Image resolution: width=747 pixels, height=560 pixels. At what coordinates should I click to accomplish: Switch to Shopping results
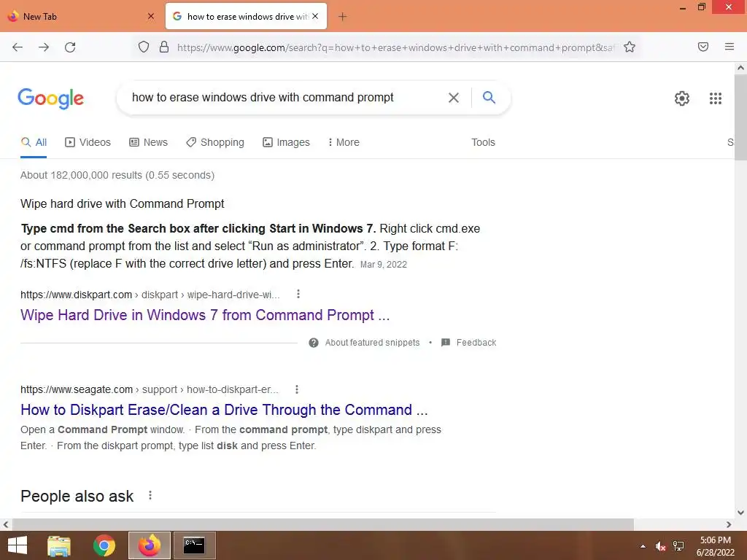coord(215,142)
